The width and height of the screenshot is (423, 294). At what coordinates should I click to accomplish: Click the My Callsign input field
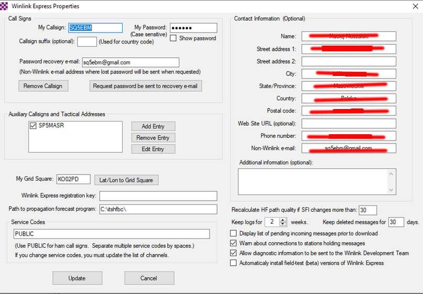(x=95, y=28)
